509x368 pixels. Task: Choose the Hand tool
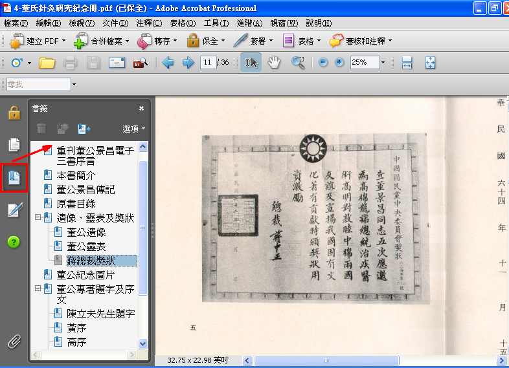pos(274,62)
